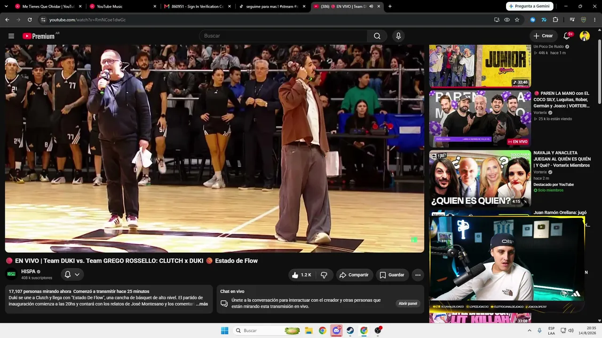Click the YouTube search magnifier button
The width and height of the screenshot is (602, 338).
tap(377, 36)
